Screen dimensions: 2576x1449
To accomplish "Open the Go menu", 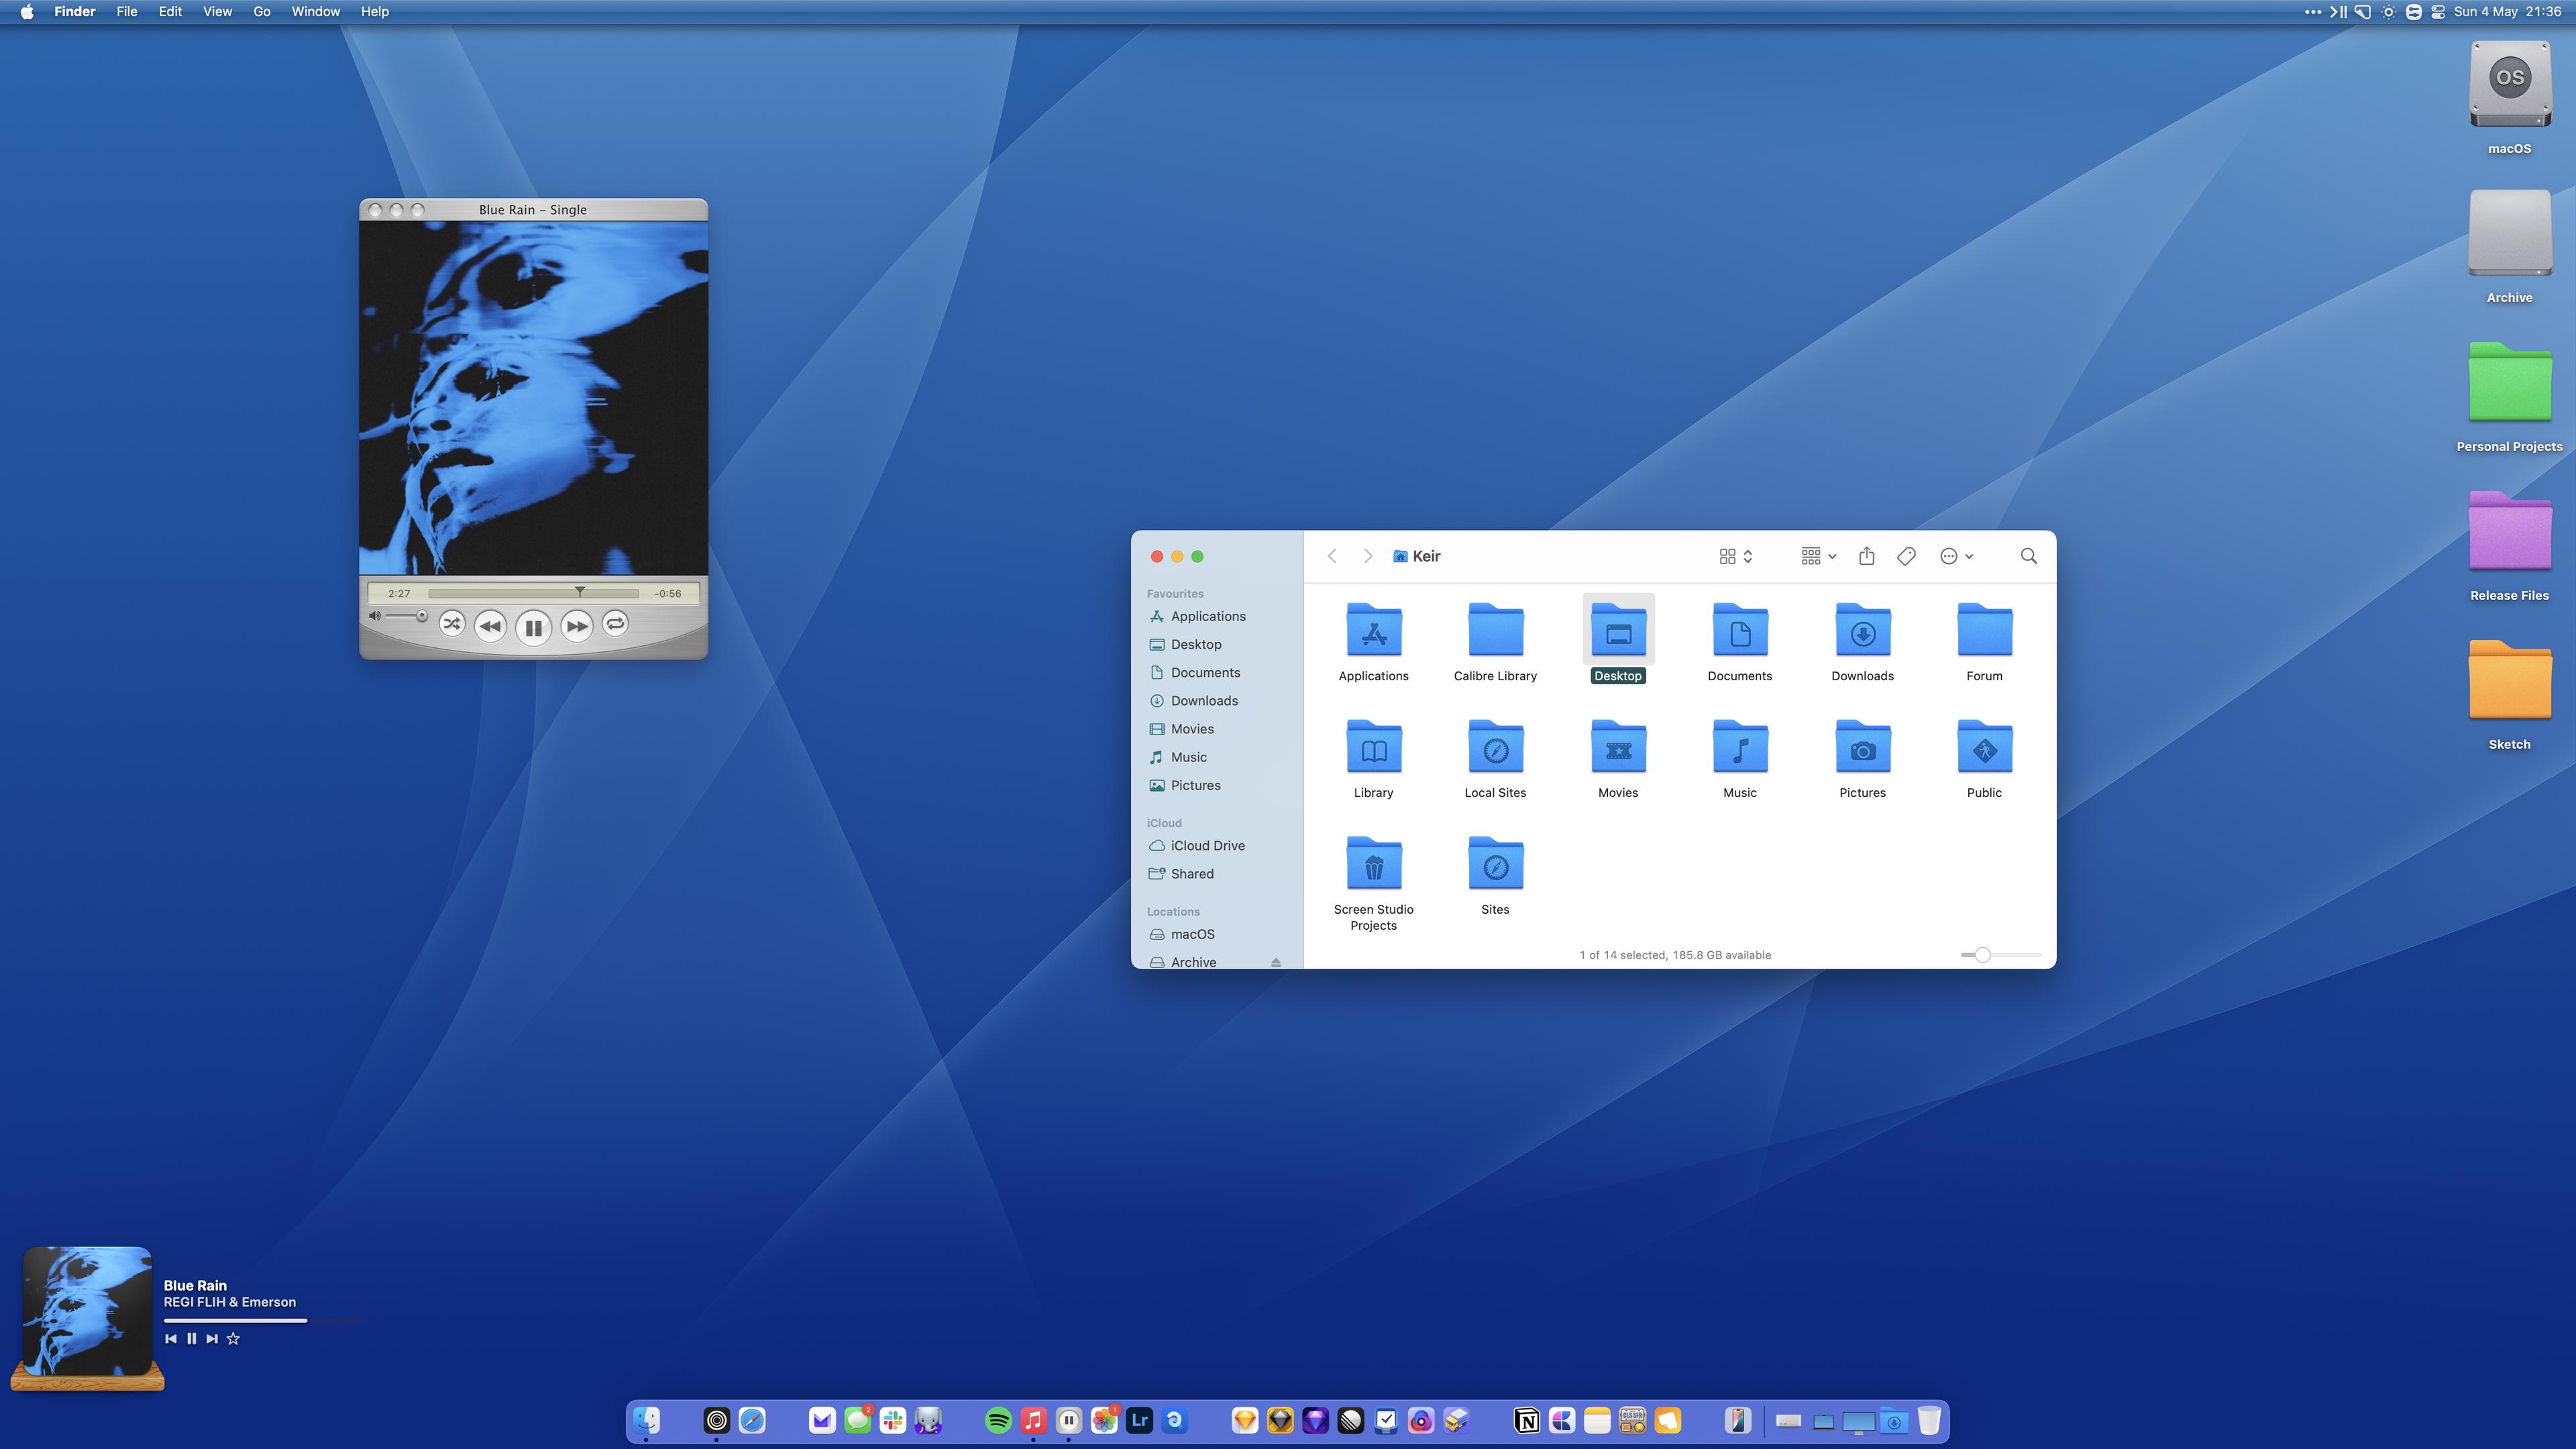I will [262, 12].
